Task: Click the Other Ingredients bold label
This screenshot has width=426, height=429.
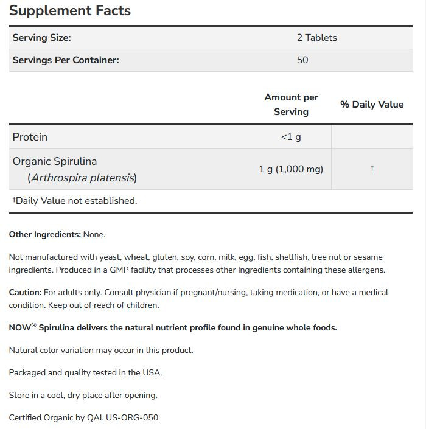Action: click(x=45, y=234)
